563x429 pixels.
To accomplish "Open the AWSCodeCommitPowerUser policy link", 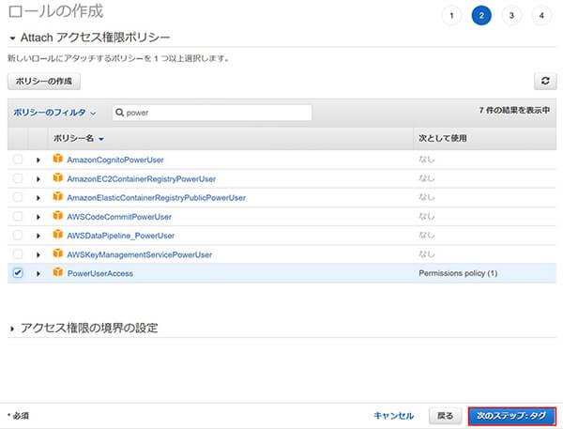I will 119,217.
